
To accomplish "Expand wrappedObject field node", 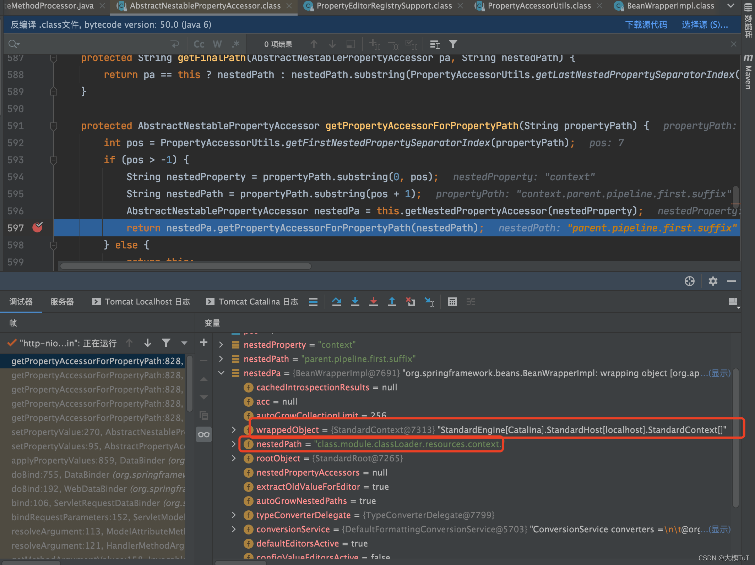I will [234, 430].
